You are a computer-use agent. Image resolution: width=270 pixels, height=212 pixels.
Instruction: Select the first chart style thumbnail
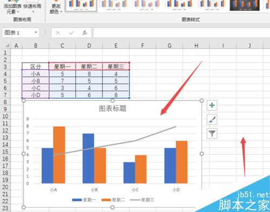[x=81, y=5]
